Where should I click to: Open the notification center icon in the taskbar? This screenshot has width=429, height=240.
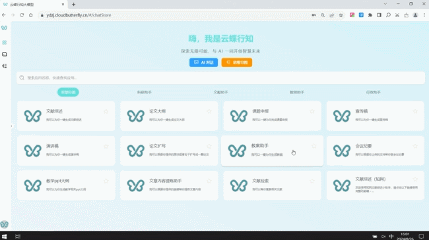[x=421, y=237]
